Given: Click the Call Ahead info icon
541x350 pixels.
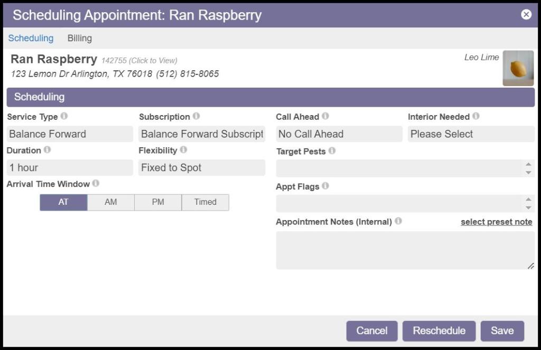Looking at the screenshot, I should coord(325,116).
